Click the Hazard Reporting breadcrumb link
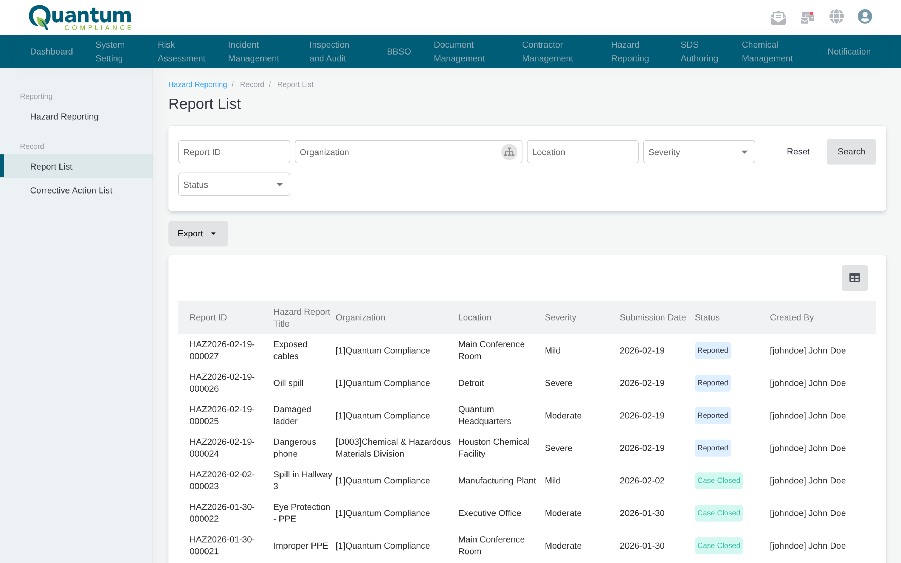 [x=197, y=84]
